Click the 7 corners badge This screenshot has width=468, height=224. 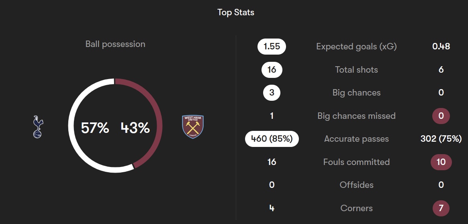pos(441,208)
